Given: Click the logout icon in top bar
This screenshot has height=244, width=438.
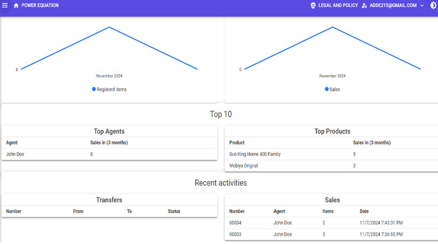Looking at the screenshot, I should [433, 5].
